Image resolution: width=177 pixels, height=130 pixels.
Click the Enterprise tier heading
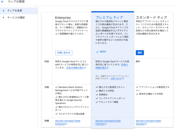click(x=63, y=18)
